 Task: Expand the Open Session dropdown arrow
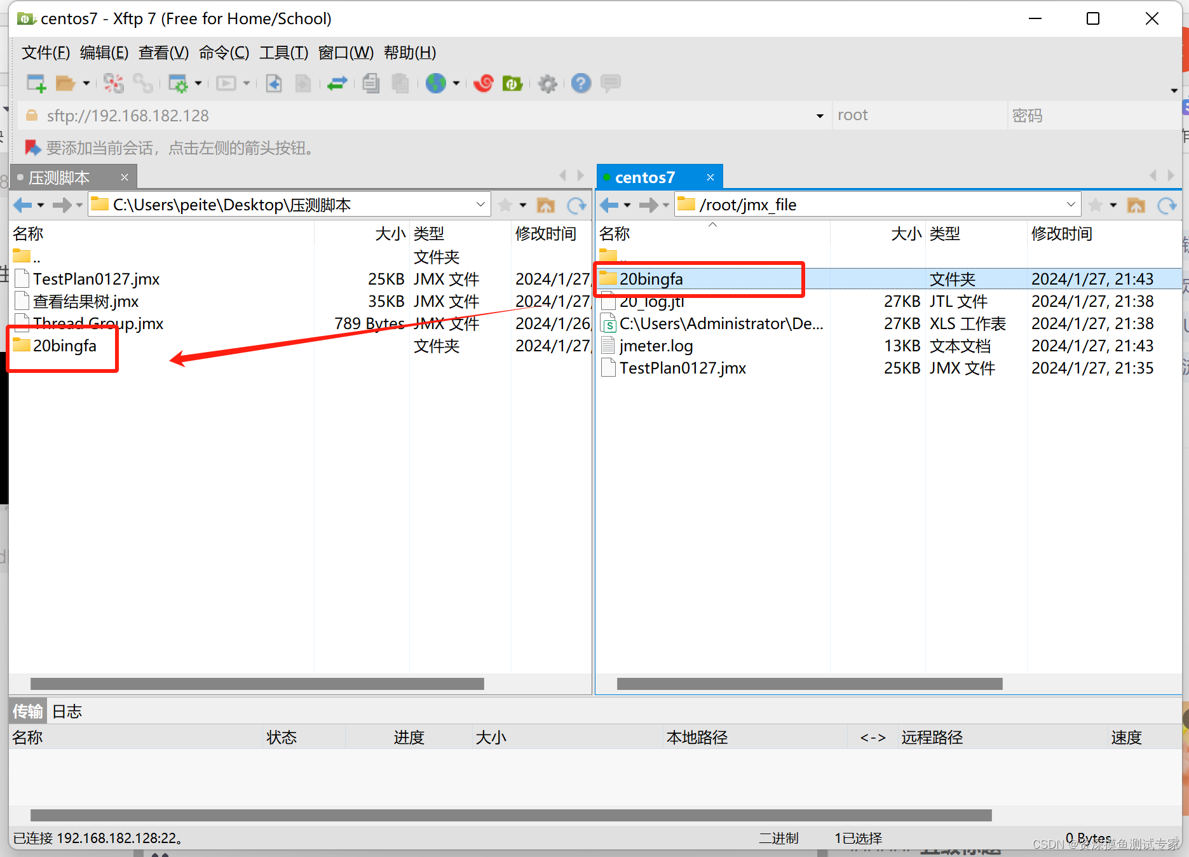pos(86,83)
